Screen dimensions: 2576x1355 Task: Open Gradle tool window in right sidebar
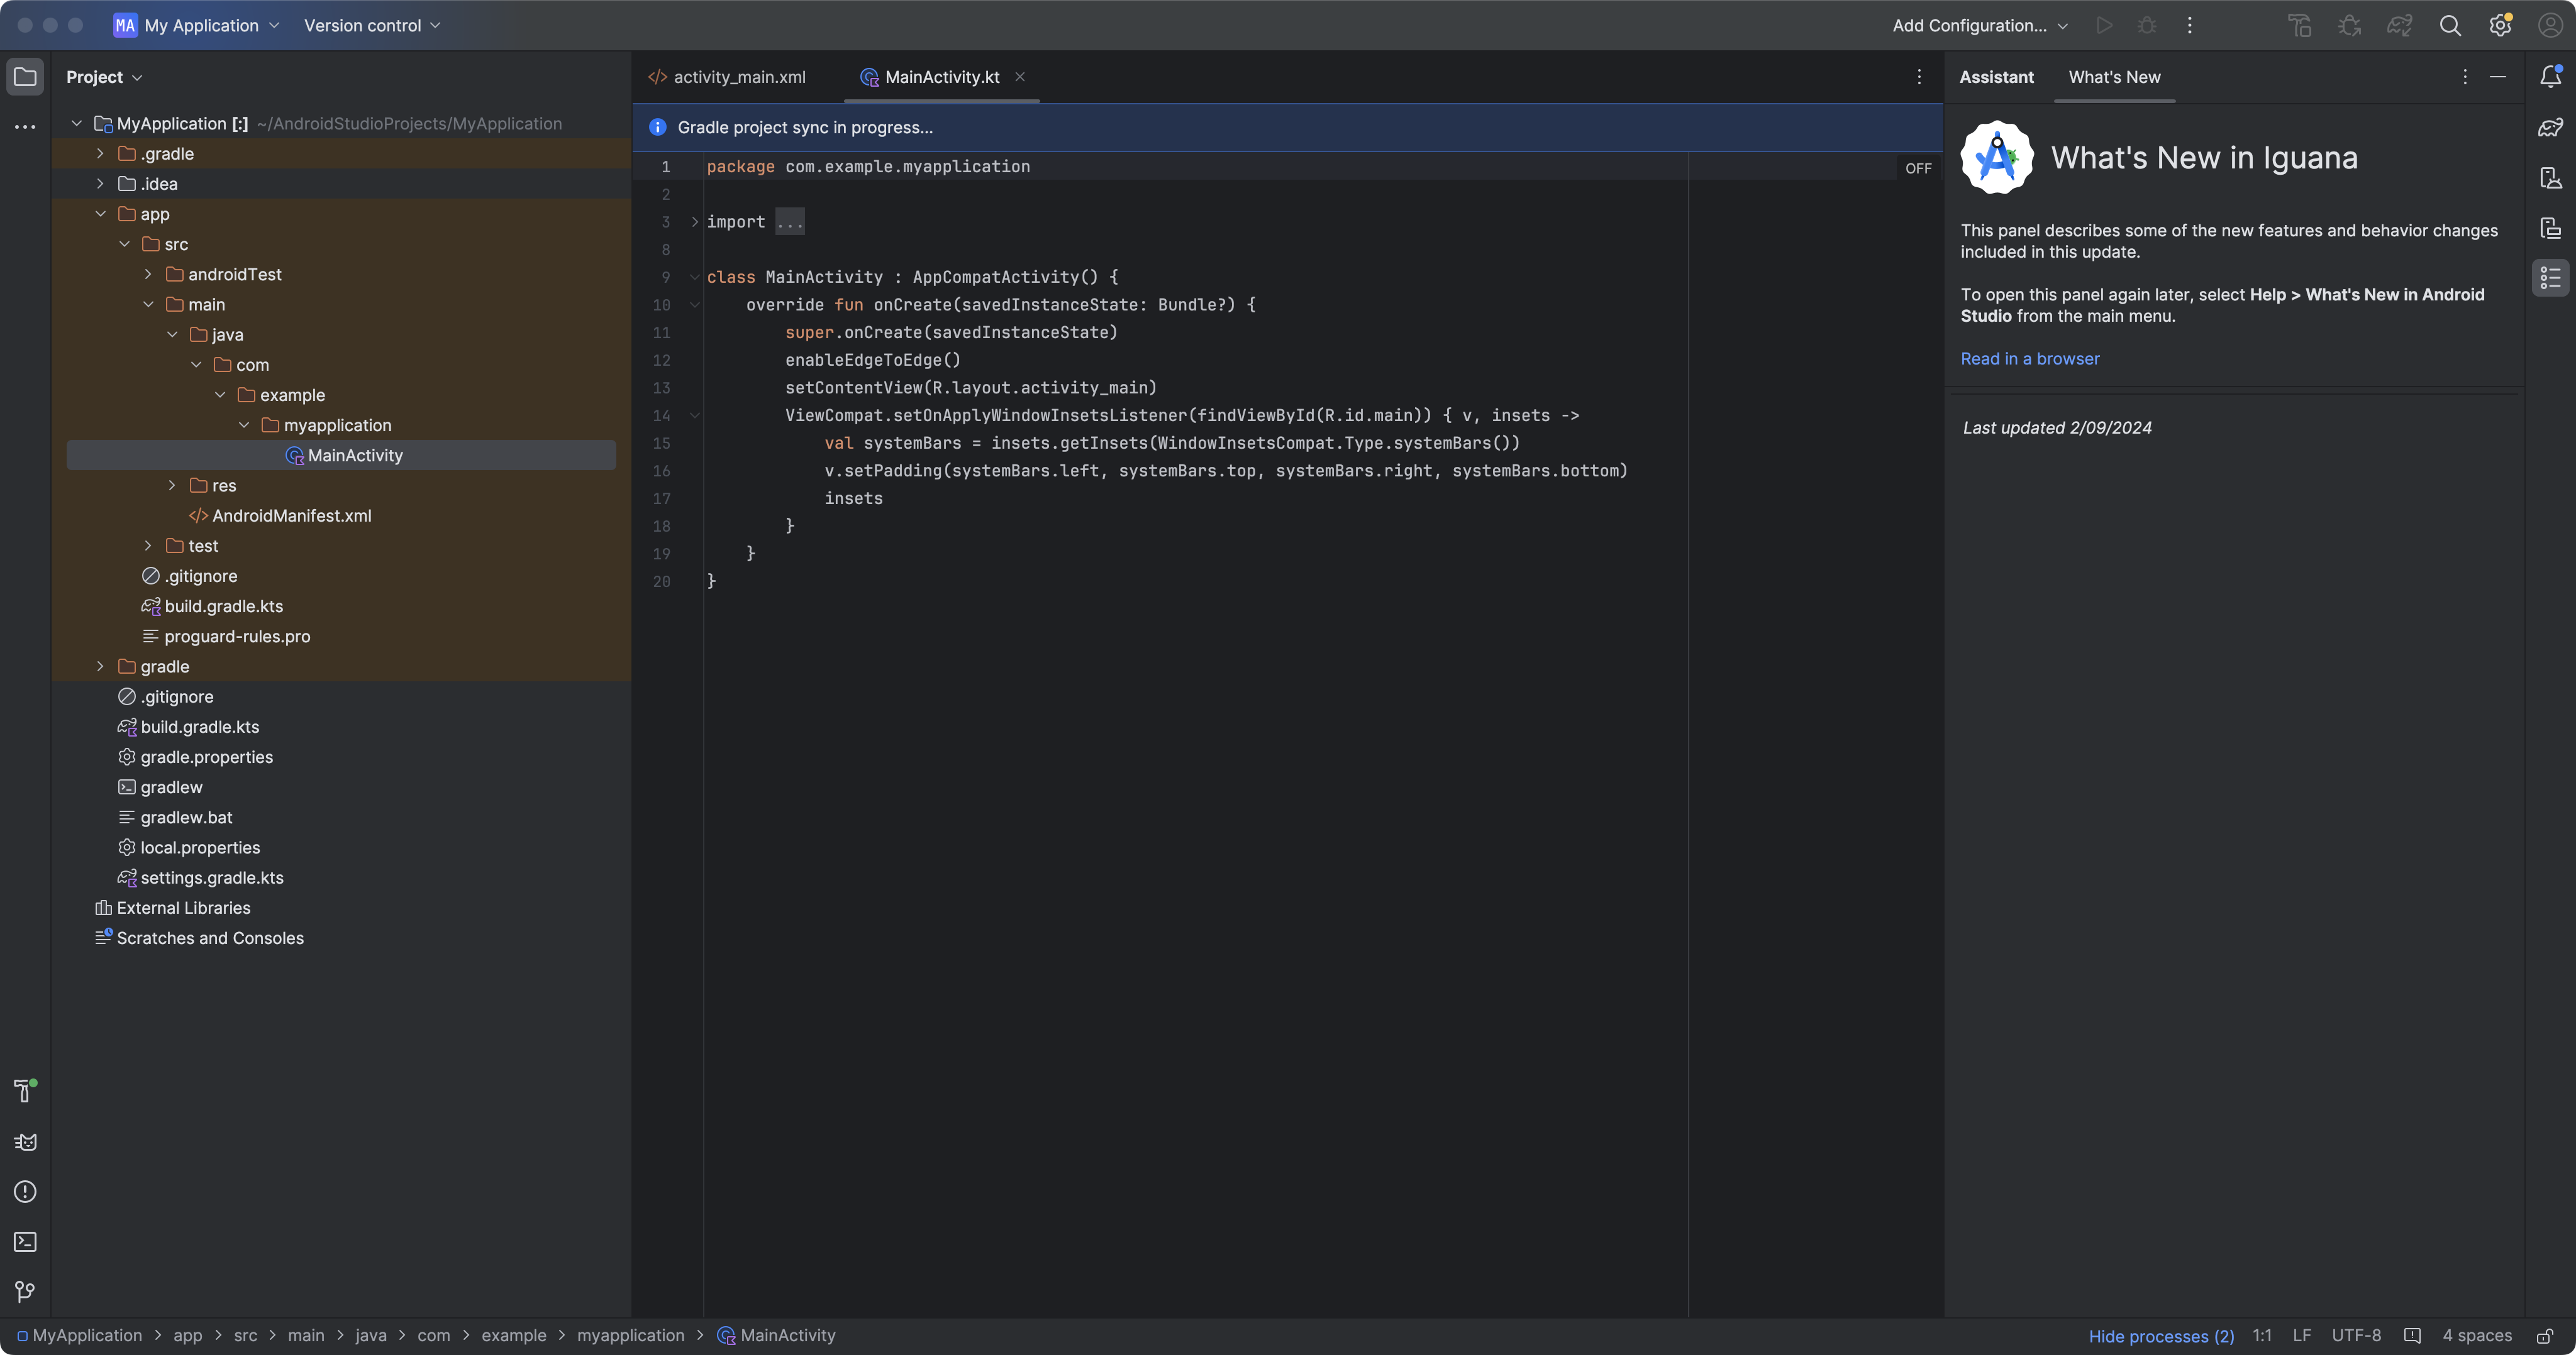[x=2550, y=128]
